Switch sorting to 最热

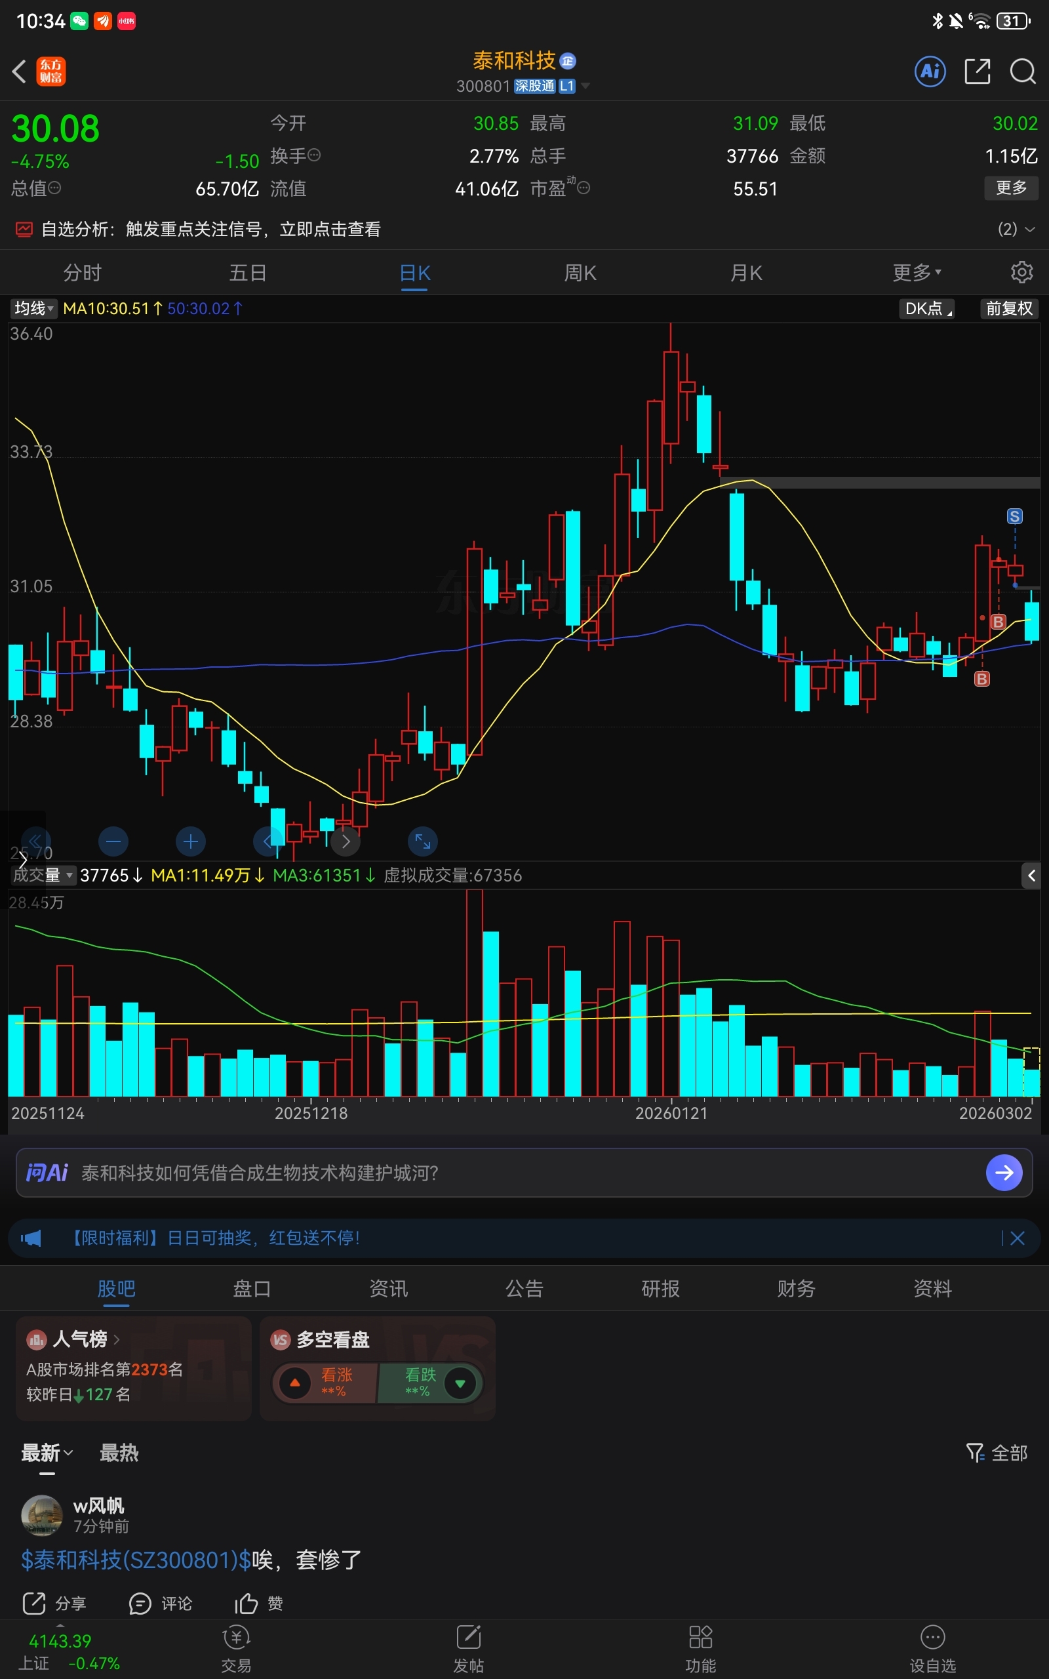coord(119,1452)
